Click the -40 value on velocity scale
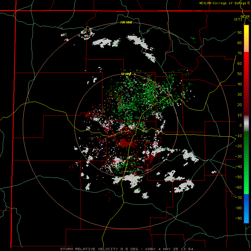 point(238,167)
